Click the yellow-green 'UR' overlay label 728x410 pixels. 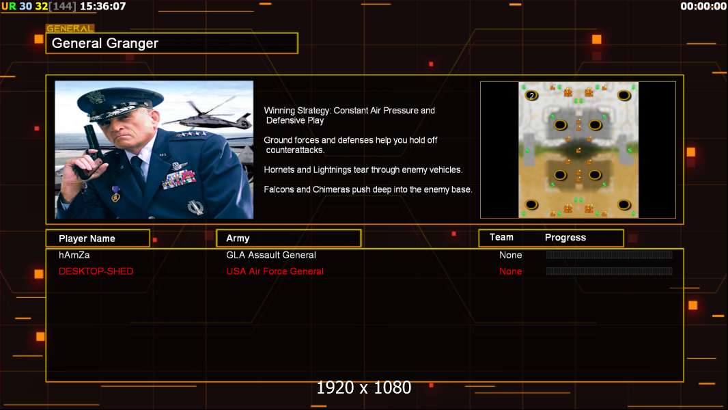coord(9,6)
